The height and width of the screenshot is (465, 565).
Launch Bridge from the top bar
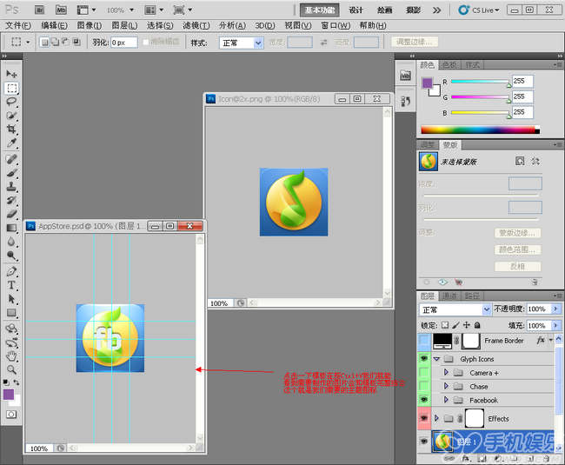point(39,10)
